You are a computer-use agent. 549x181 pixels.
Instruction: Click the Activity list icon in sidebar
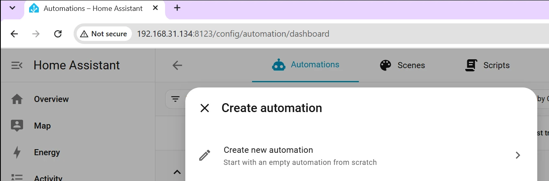(x=17, y=178)
